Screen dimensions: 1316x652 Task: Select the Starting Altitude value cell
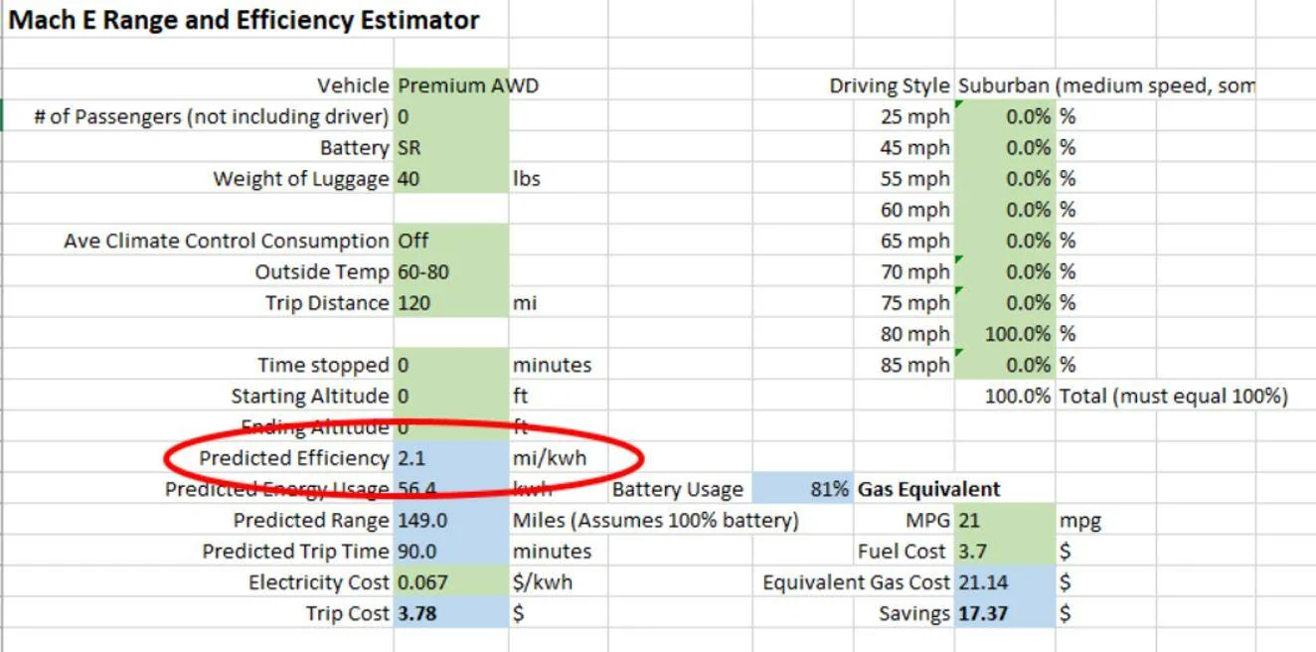[x=451, y=396]
